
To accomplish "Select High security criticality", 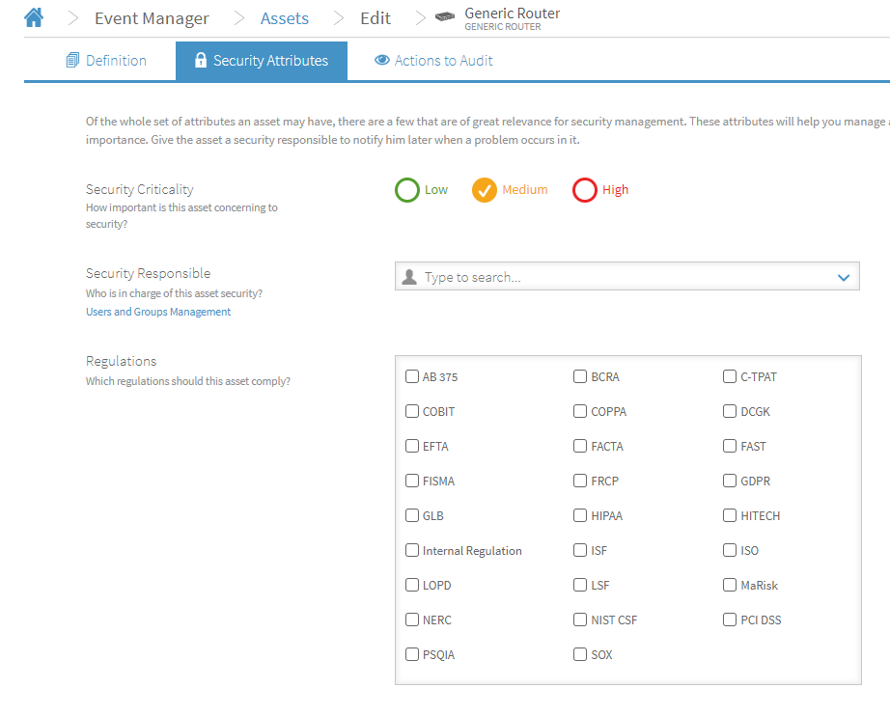I will pyautogui.click(x=585, y=190).
